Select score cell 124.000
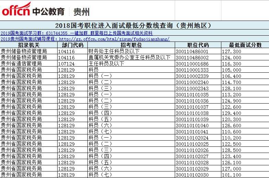The height and width of the screenshot is (178, 269). pos(245,57)
